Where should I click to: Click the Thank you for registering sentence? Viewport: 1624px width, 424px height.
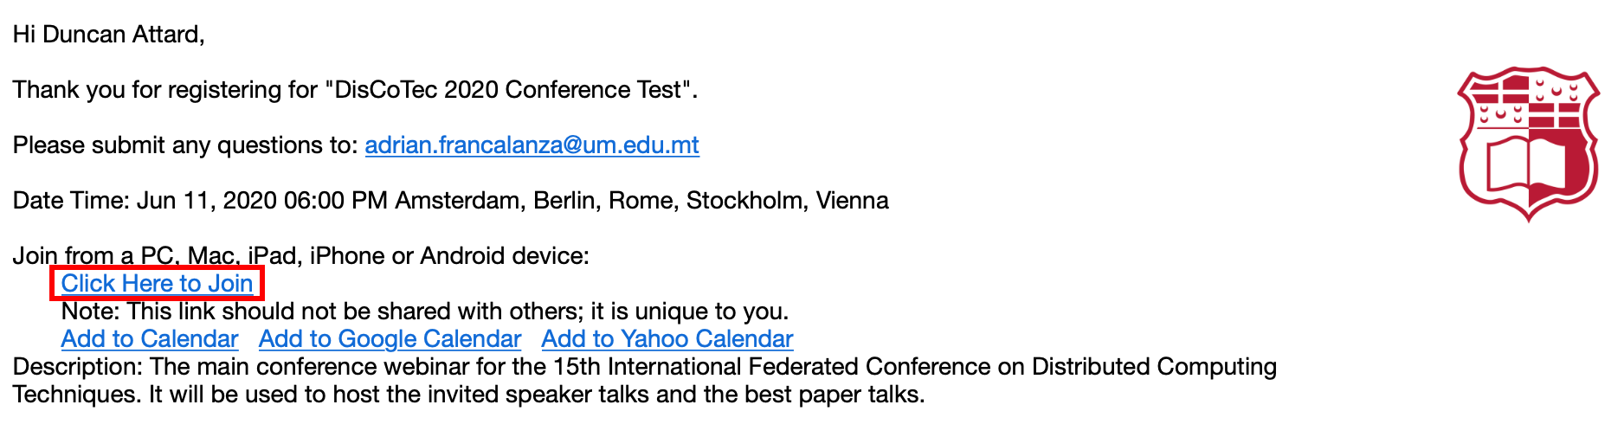tap(355, 89)
